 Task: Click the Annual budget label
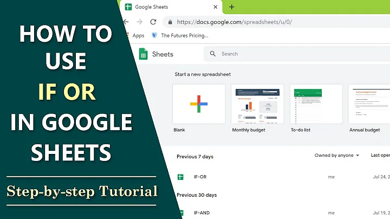(365, 130)
